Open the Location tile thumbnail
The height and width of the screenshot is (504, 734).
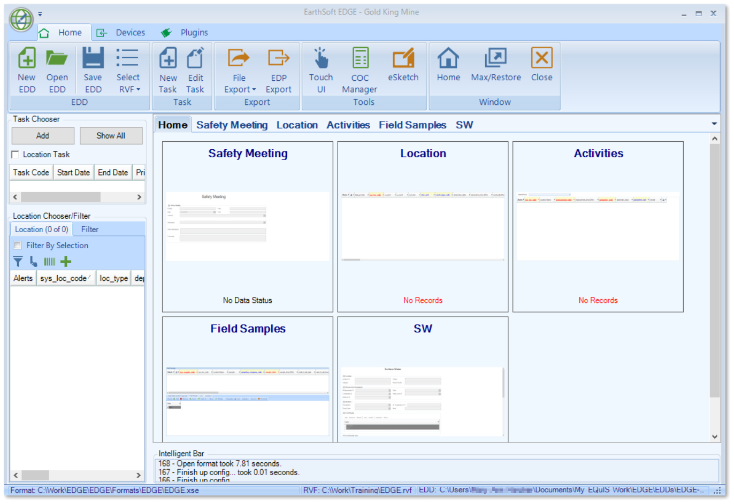click(x=423, y=227)
